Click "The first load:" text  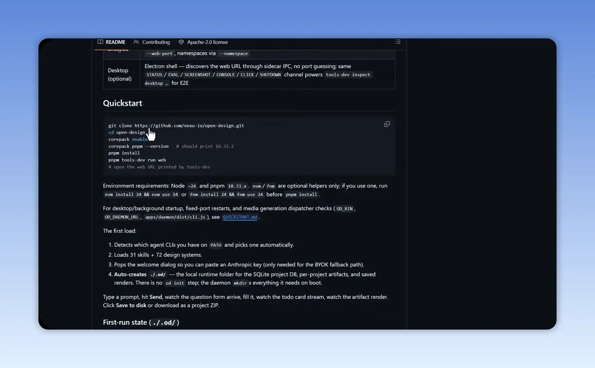119,231
